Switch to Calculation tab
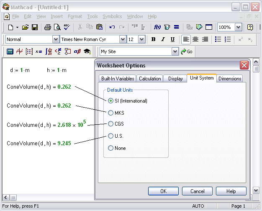 pyautogui.click(x=150, y=79)
